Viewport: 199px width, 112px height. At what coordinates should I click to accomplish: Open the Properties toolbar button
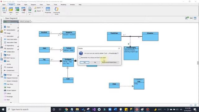pos(48,10)
